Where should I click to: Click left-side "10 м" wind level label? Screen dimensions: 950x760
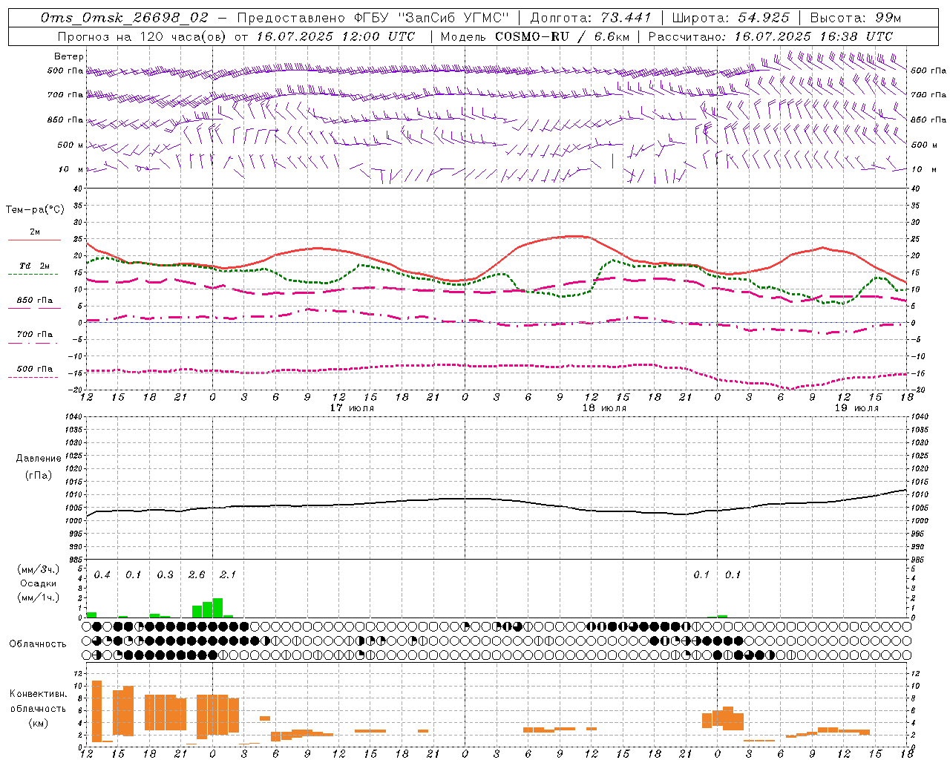(x=71, y=169)
